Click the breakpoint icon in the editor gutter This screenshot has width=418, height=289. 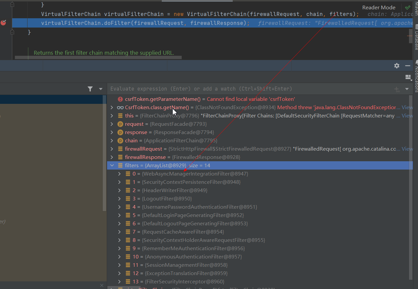(3, 23)
